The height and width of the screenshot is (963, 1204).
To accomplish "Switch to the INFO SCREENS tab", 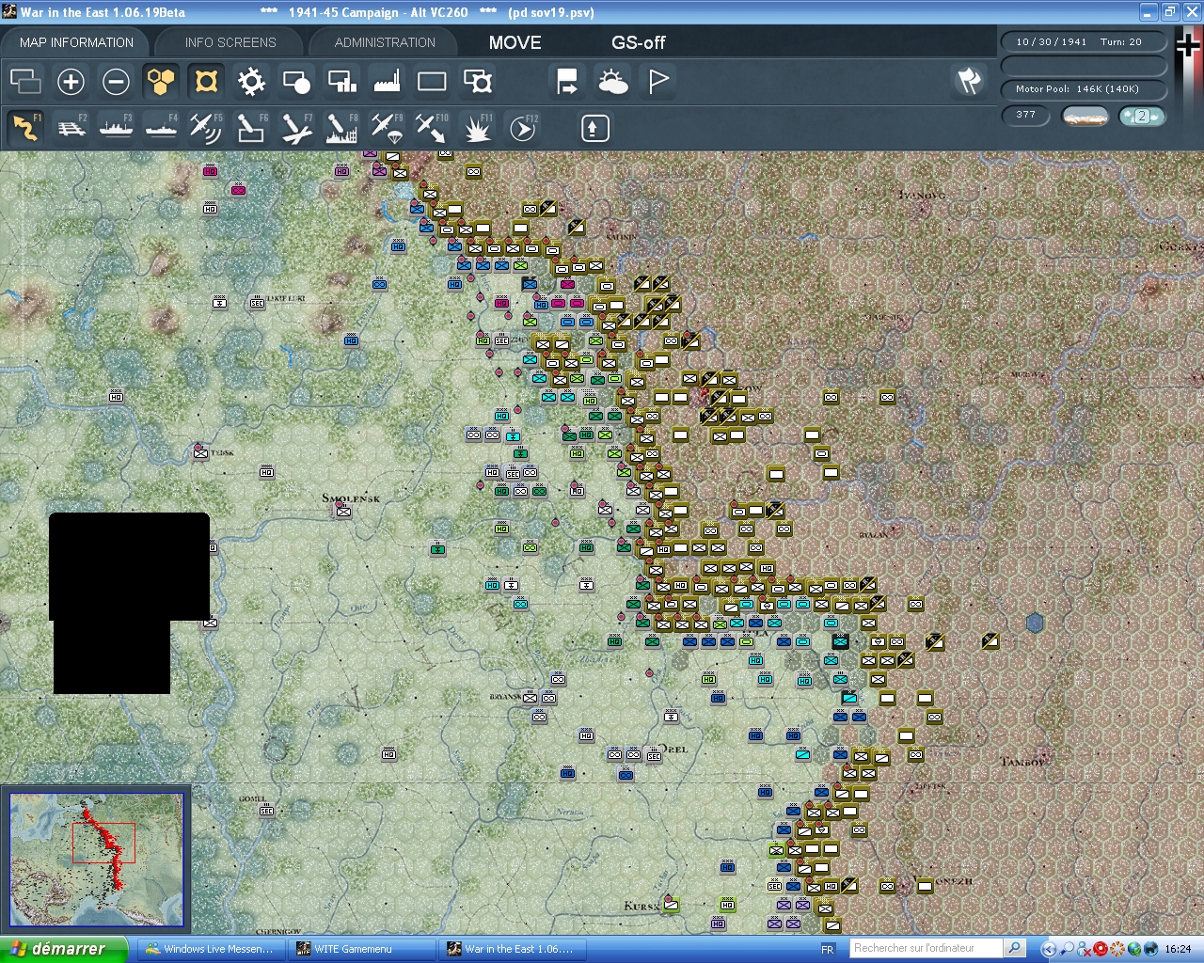I will pyautogui.click(x=230, y=42).
